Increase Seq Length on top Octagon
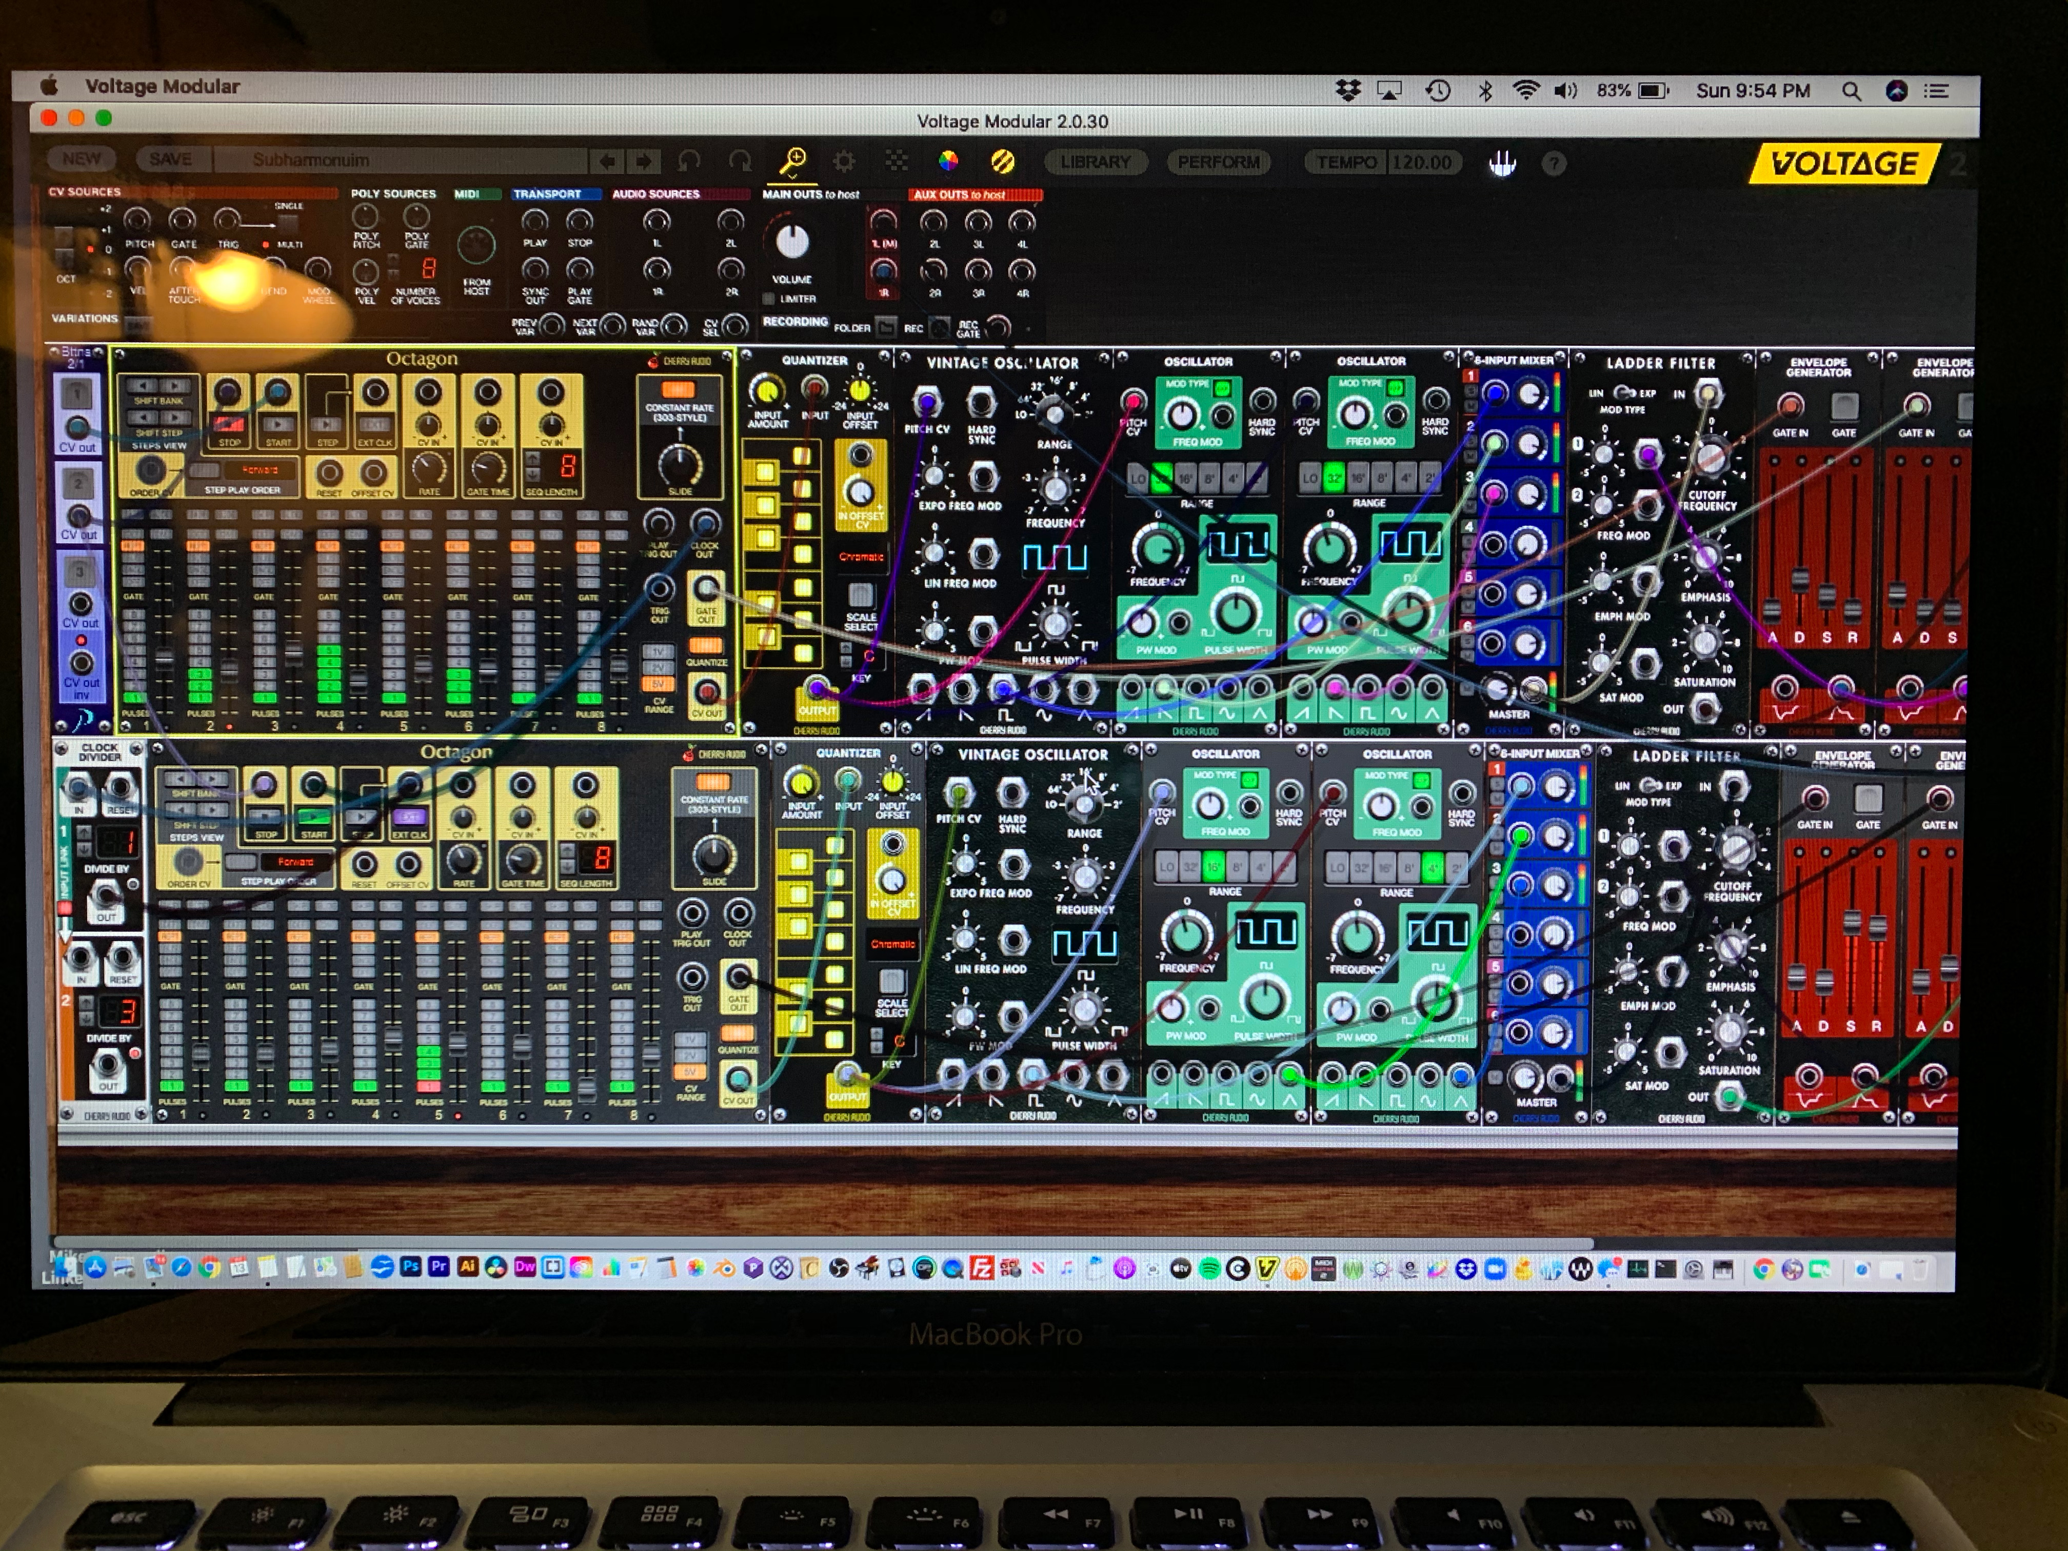Viewport: 2068px width, 1551px height. [x=533, y=459]
